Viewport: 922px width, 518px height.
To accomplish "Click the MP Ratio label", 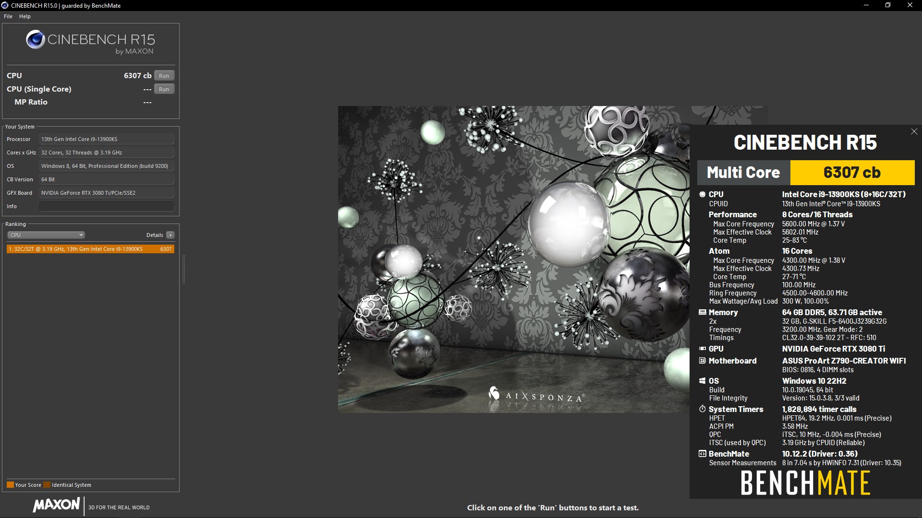I will (x=31, y=102).
